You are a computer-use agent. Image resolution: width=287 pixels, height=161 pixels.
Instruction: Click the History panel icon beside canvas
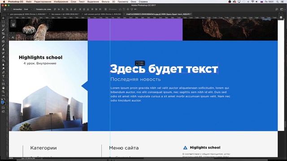click(13, 25)
